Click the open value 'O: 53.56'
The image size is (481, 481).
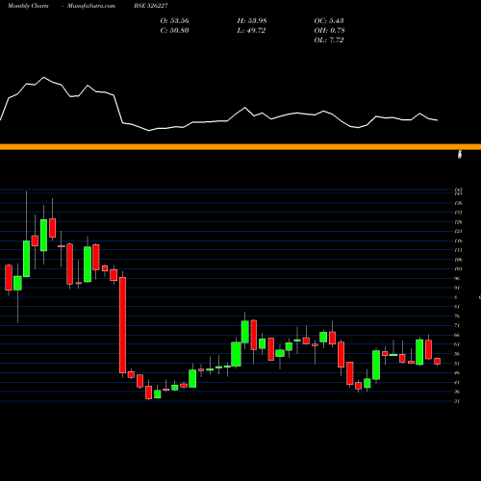[174, 21]
